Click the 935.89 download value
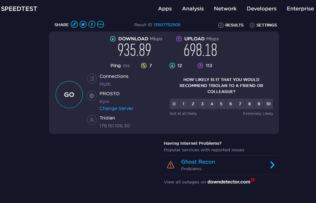The image size is (316, 203). pyautogui.click(x=134, y=50)
